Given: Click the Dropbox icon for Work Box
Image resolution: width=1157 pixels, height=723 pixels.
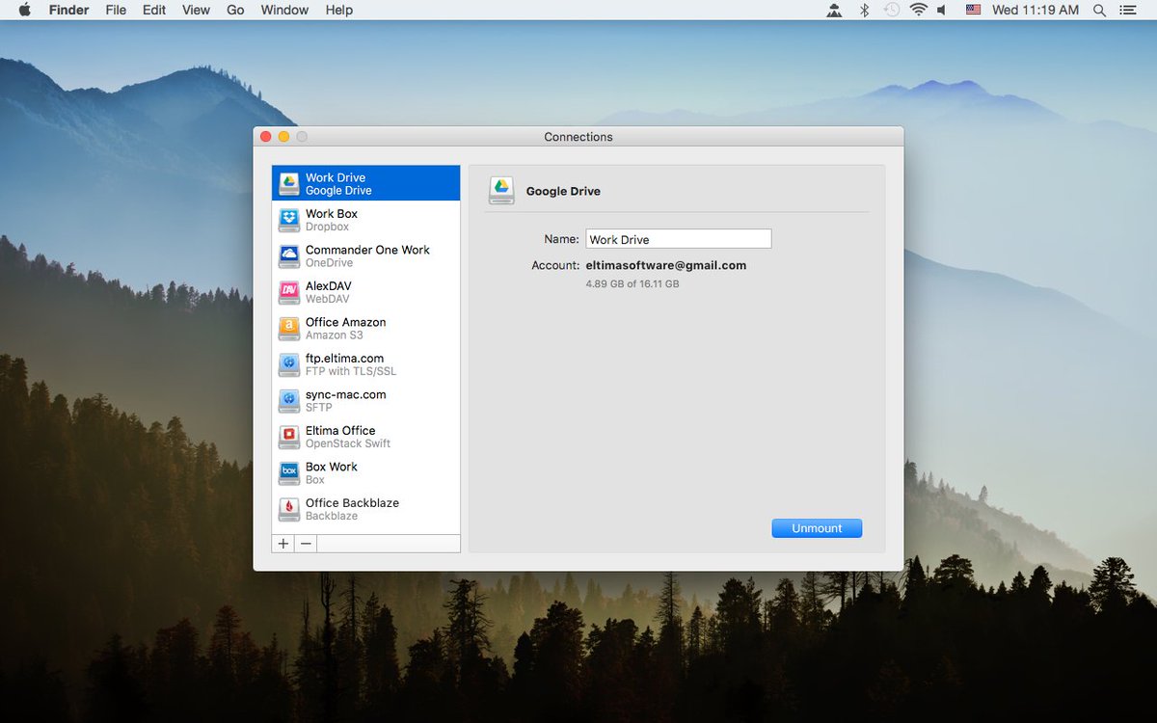Looking at the screenshot, I should (x=289, y=220).
